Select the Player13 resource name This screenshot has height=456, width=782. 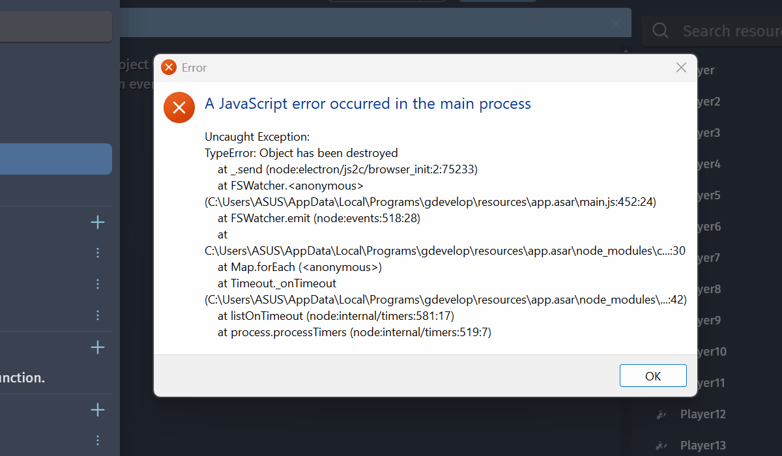click(x=702, y=446)
